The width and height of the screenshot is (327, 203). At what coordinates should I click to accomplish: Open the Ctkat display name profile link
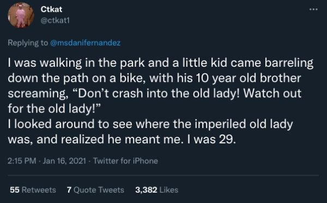(51, 9)
